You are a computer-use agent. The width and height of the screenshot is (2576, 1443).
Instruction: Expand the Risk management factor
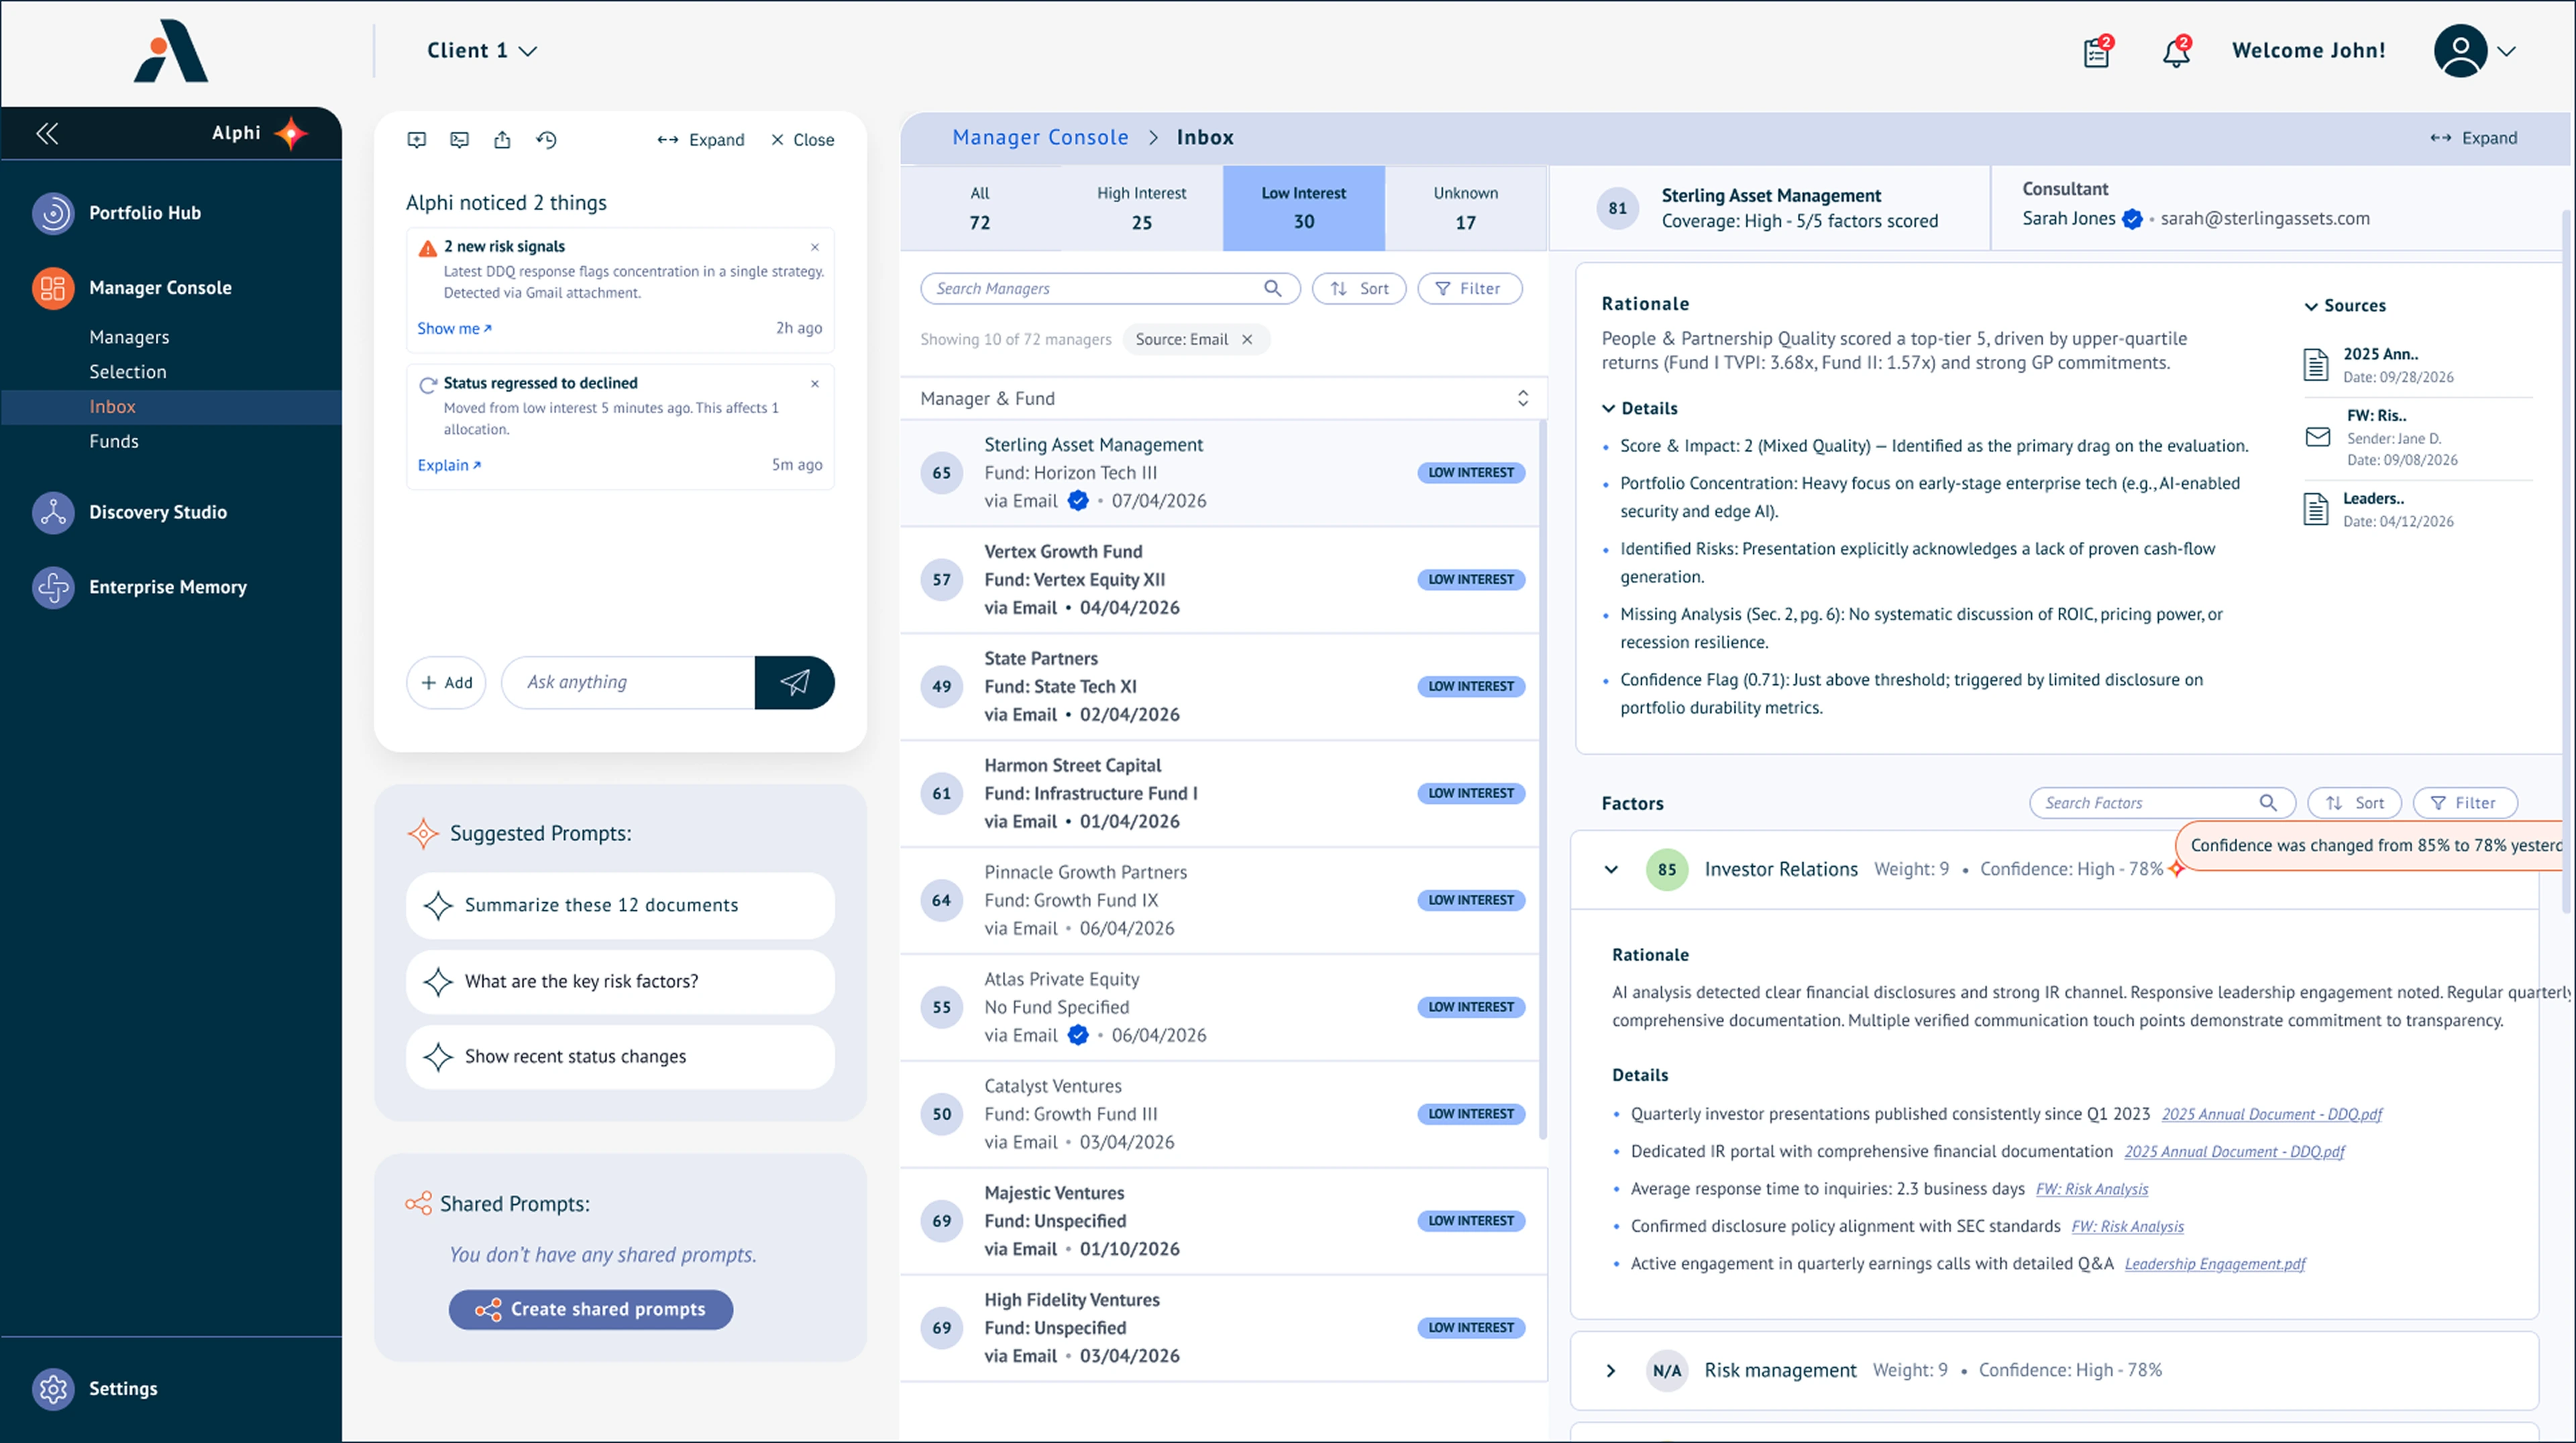(x=1611, y=1370)
